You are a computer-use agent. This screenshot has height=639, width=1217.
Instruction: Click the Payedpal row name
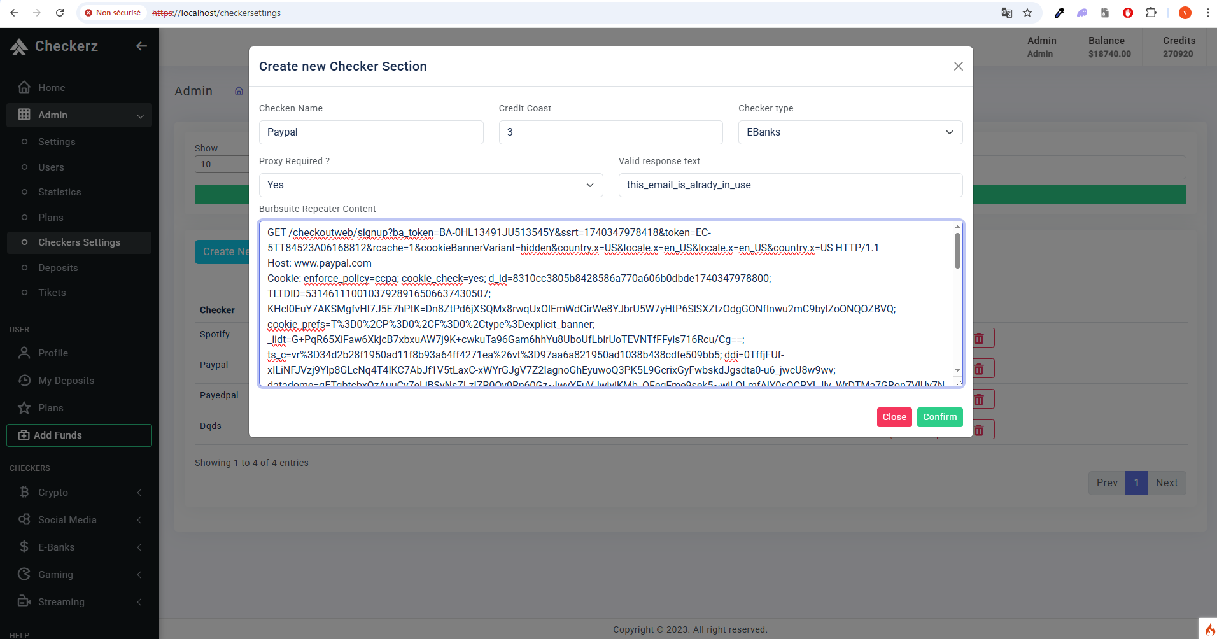click(x=219, y=395)
